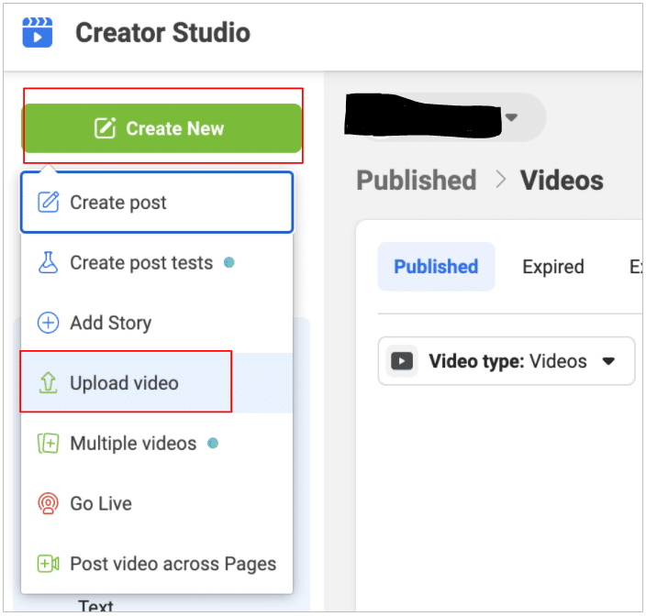The height and width of the screenshot is (616, 646).
Task: Choose Go Live from the menu
Action: (x=157, y=503)
